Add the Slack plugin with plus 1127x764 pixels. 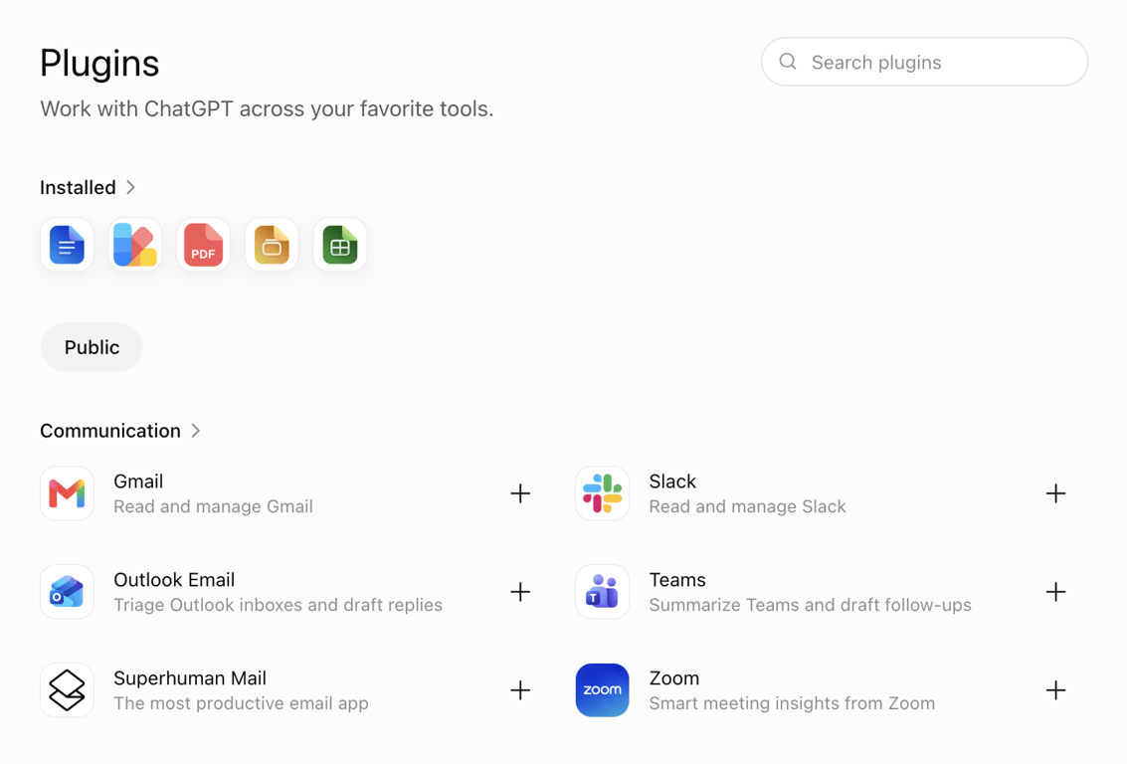(1055, 493)
